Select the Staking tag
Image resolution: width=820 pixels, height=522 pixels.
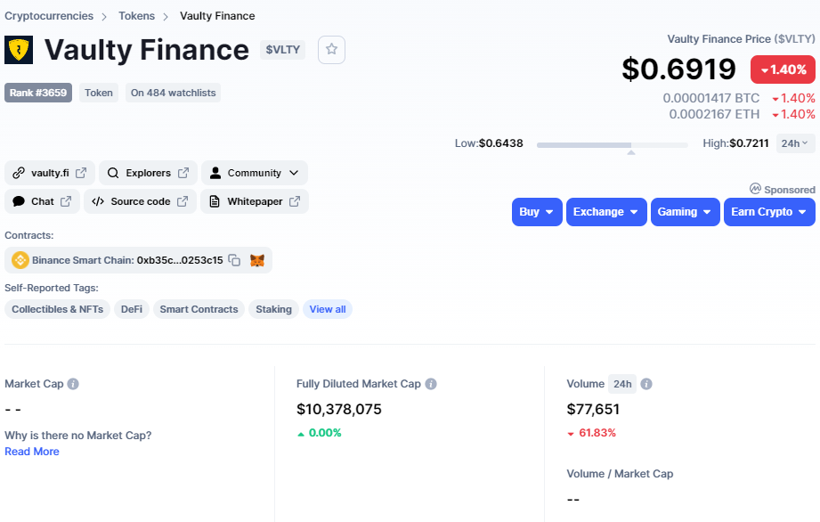click(x=273, y=309)
